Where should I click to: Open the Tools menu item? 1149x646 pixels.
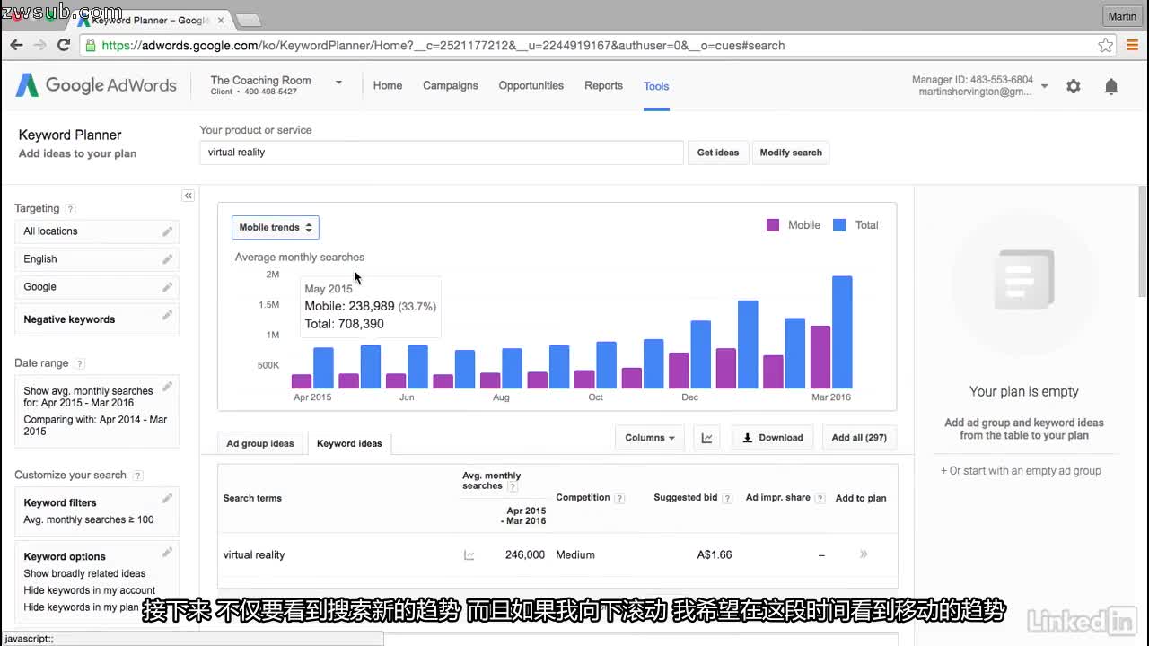coord(656,86)
